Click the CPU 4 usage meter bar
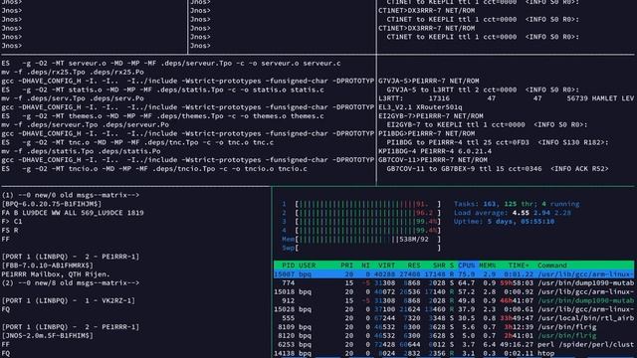 (x=361, y=230)
